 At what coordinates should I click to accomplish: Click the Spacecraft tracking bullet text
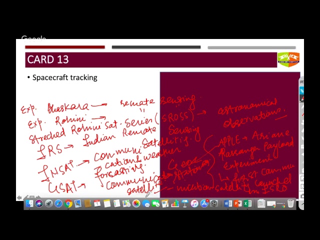pyautogui.click(x=65, y=77)
